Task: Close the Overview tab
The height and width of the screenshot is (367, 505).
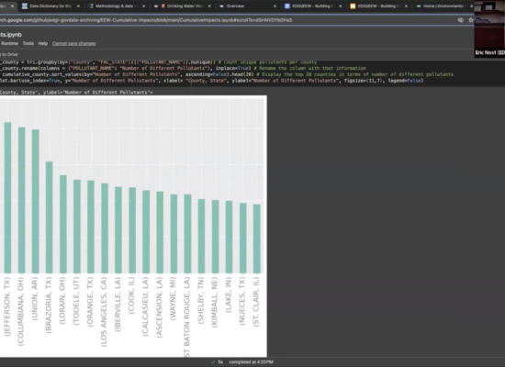Action: pos(275,6)
